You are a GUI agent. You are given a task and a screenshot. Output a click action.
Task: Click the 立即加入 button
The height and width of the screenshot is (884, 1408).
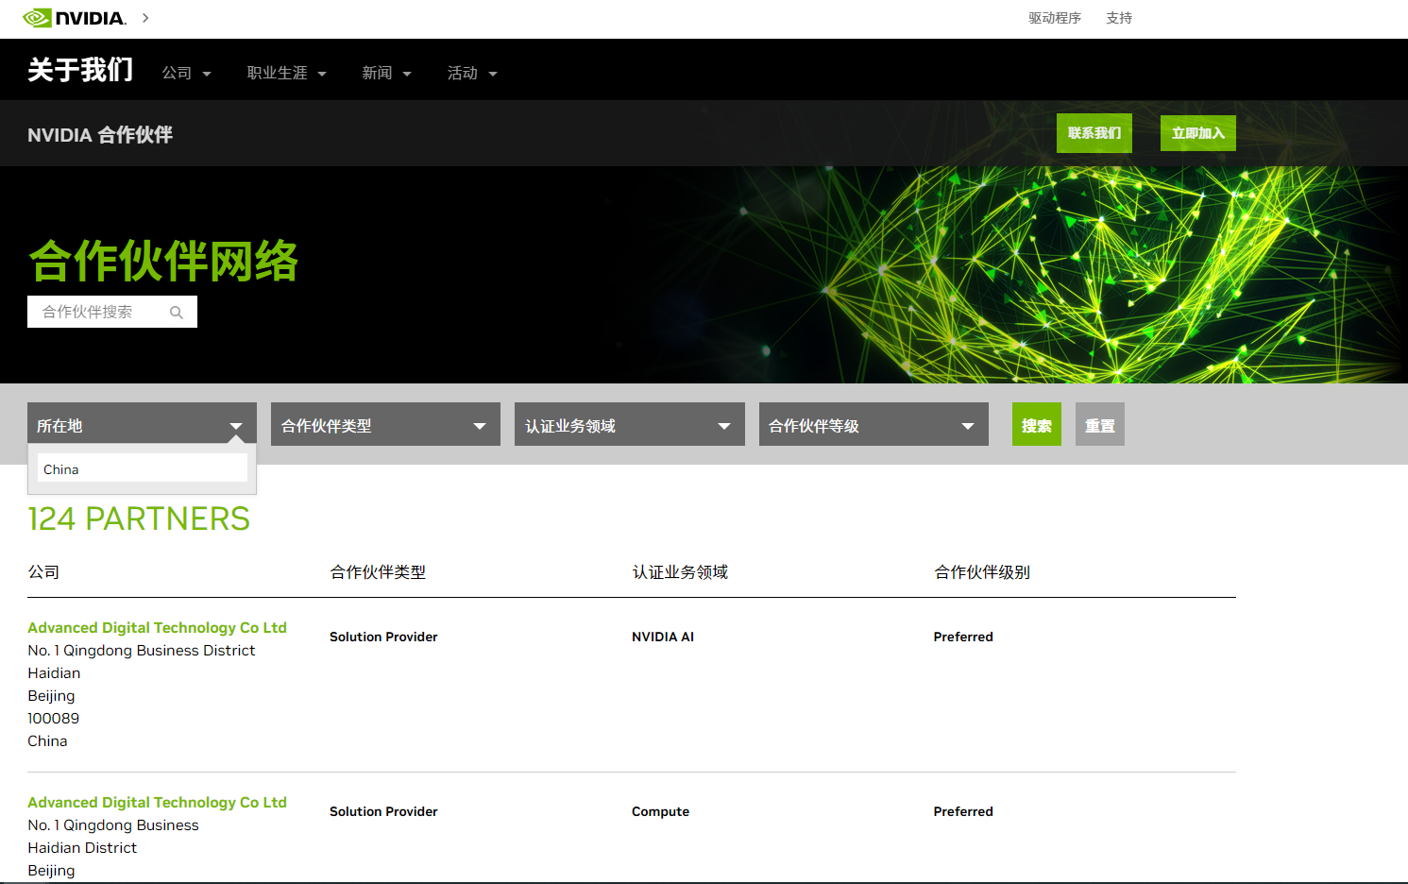[1198, 133]
